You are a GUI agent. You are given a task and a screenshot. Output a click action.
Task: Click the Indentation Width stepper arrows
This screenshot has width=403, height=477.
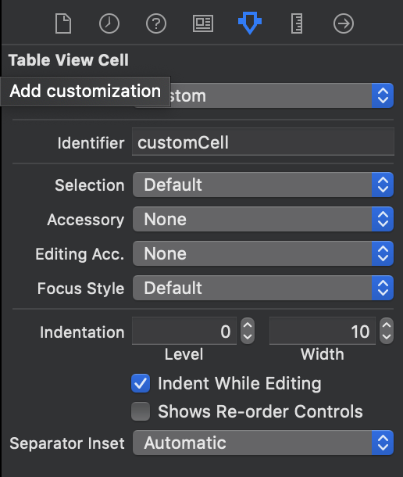click(x=387, y=331)
